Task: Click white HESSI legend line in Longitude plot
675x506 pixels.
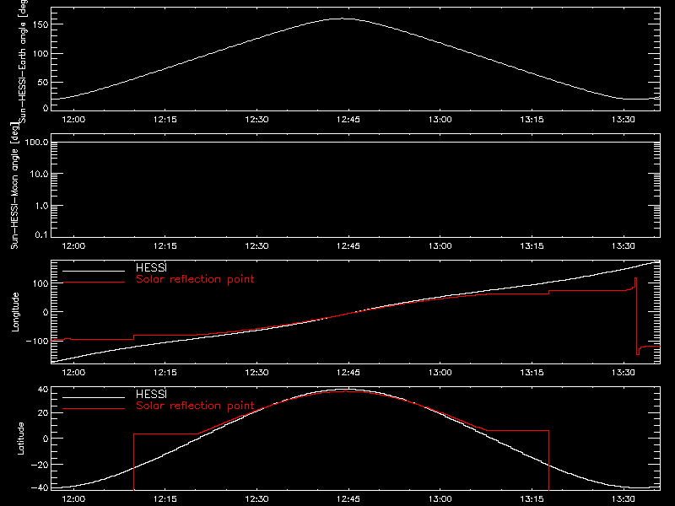Action: [x=94, y=271]
